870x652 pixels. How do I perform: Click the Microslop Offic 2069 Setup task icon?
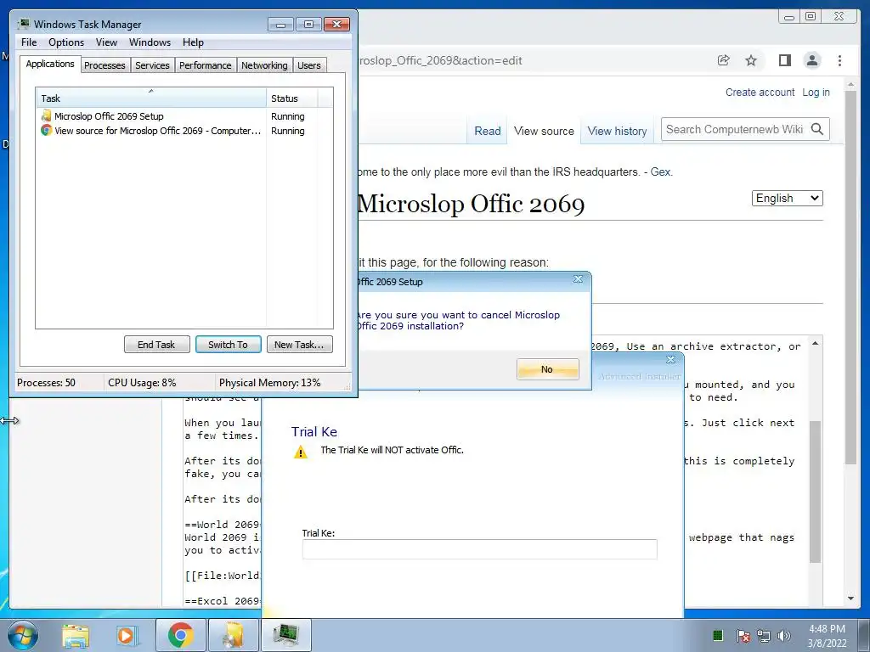click(46, 115)
